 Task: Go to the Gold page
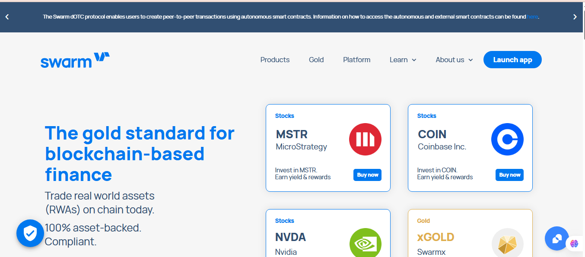click(316, 60)
